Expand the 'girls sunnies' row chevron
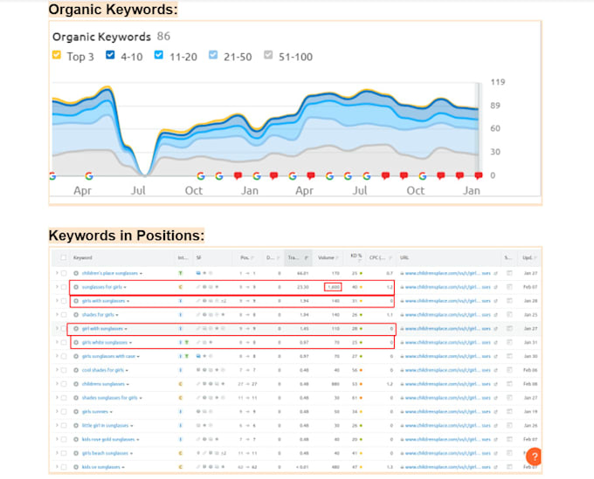Viewport: 594px width, 479px height. 57,411
